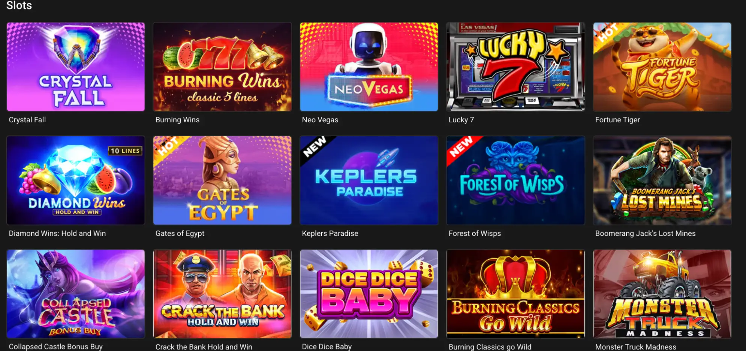Click the Neo Vegas title text
746x351 pixels.
[320, 120]
